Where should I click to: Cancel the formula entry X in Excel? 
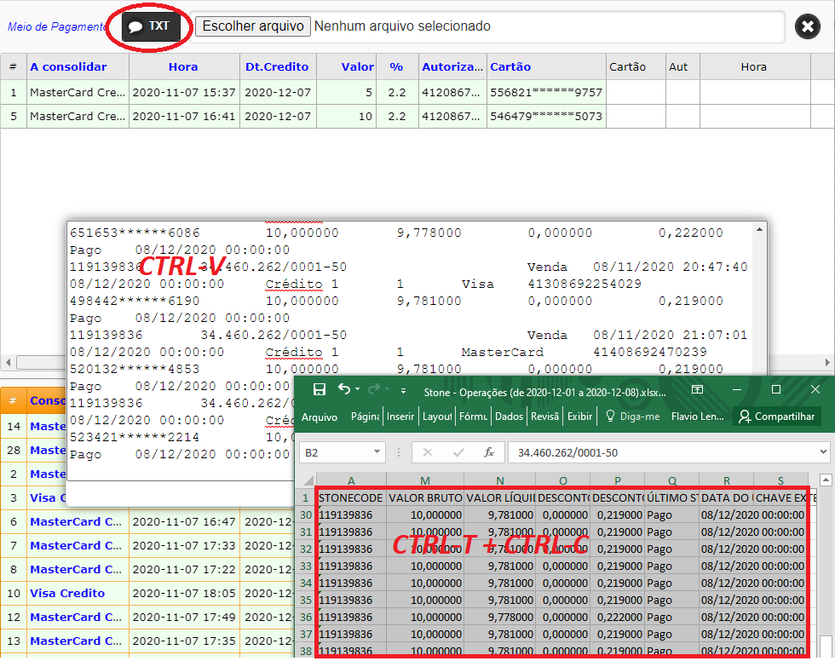[x=427, y=452]
